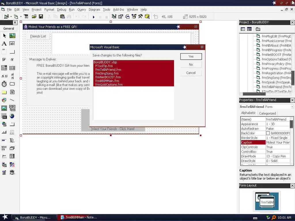
Task: Click the Properties list vertical scrollbar thumb
Action: pyautogui.click(x=292, y=124)
